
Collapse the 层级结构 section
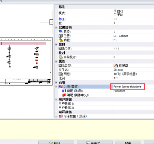tap(56, 28)
